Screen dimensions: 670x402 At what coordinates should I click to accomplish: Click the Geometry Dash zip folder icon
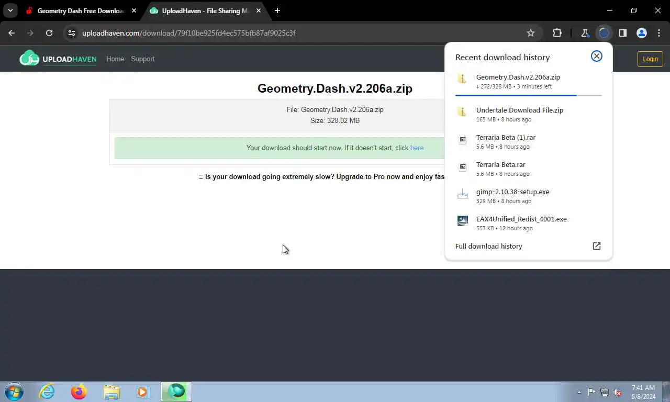[462, 79]
